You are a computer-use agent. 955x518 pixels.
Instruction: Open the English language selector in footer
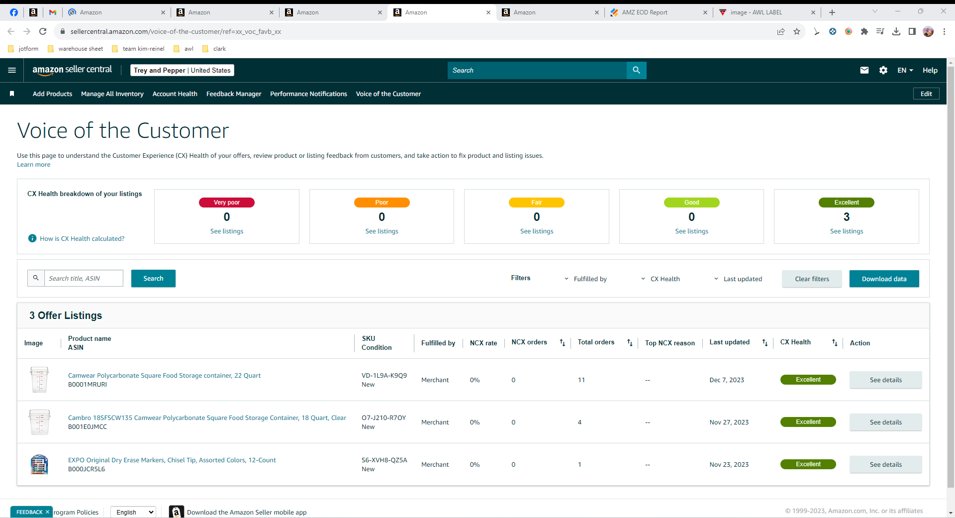coord(133,512)
